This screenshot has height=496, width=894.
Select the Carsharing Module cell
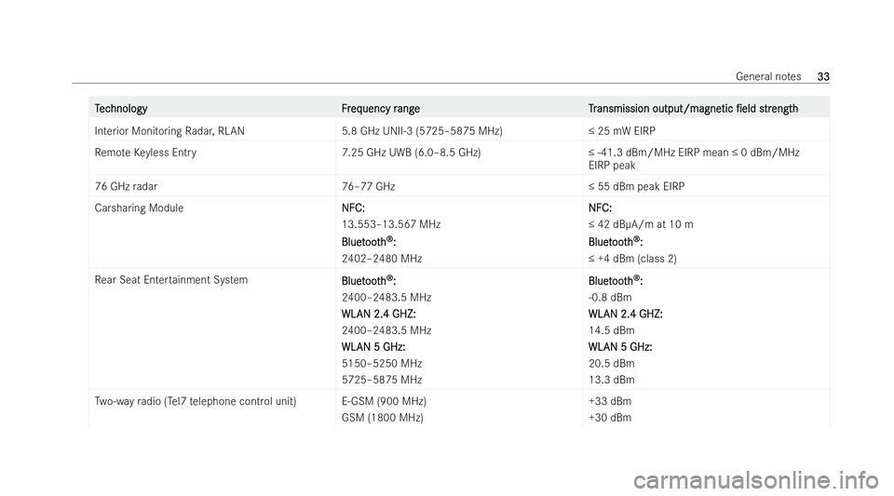coord(139,208)
